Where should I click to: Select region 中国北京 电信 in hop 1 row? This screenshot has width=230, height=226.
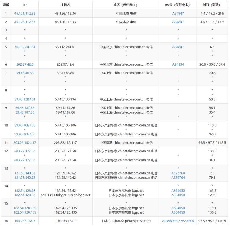click(126, 14)
